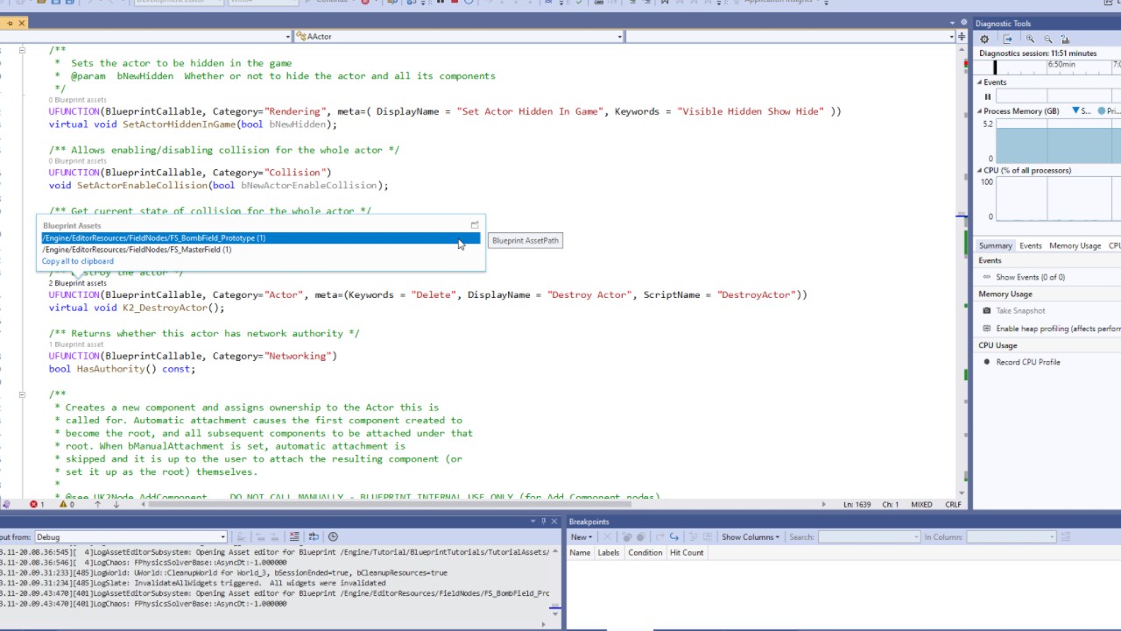This screenshot has width=1121, height=631.
Task: Collapse the CPU graph section
Action: [980, 170]
